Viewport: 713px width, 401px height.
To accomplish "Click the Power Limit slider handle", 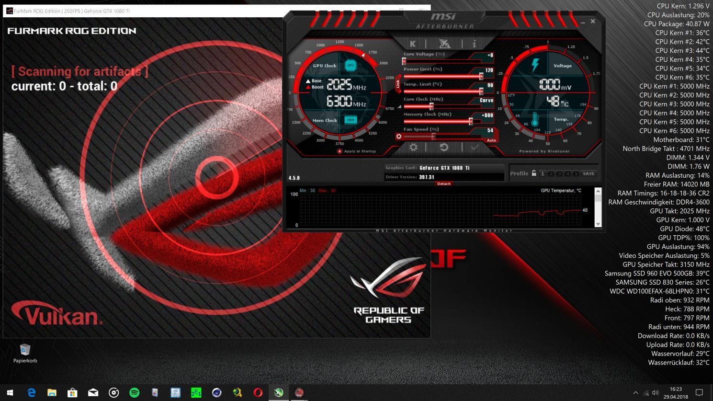I will pyautogui.click(x=481, y=76).
